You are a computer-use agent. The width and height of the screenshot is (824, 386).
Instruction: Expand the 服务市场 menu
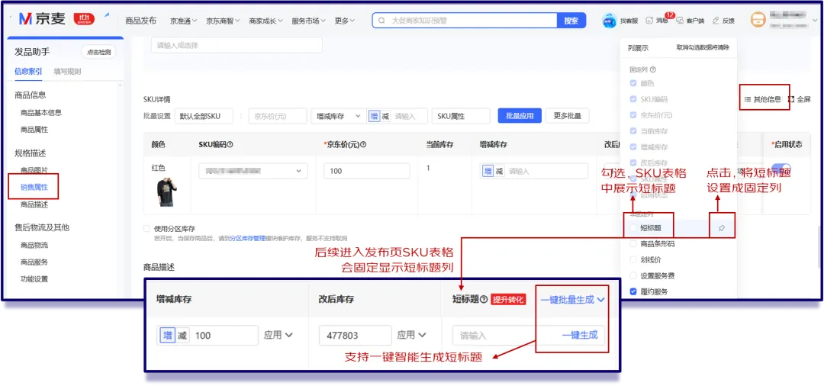coord(308,21)
